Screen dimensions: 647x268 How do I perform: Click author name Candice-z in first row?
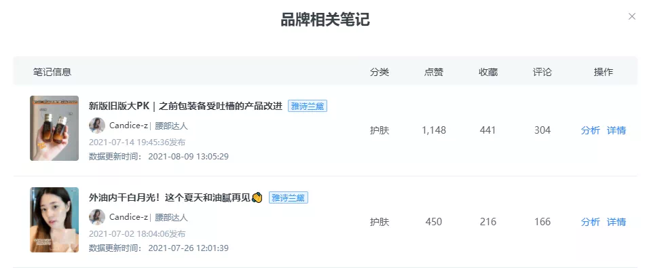pyautogui.click(x=128, y=126)
